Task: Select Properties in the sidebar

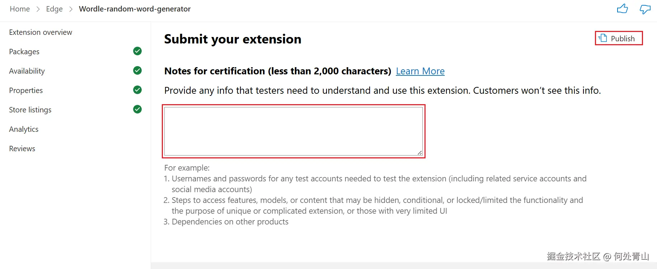Action: click(25, 90)
